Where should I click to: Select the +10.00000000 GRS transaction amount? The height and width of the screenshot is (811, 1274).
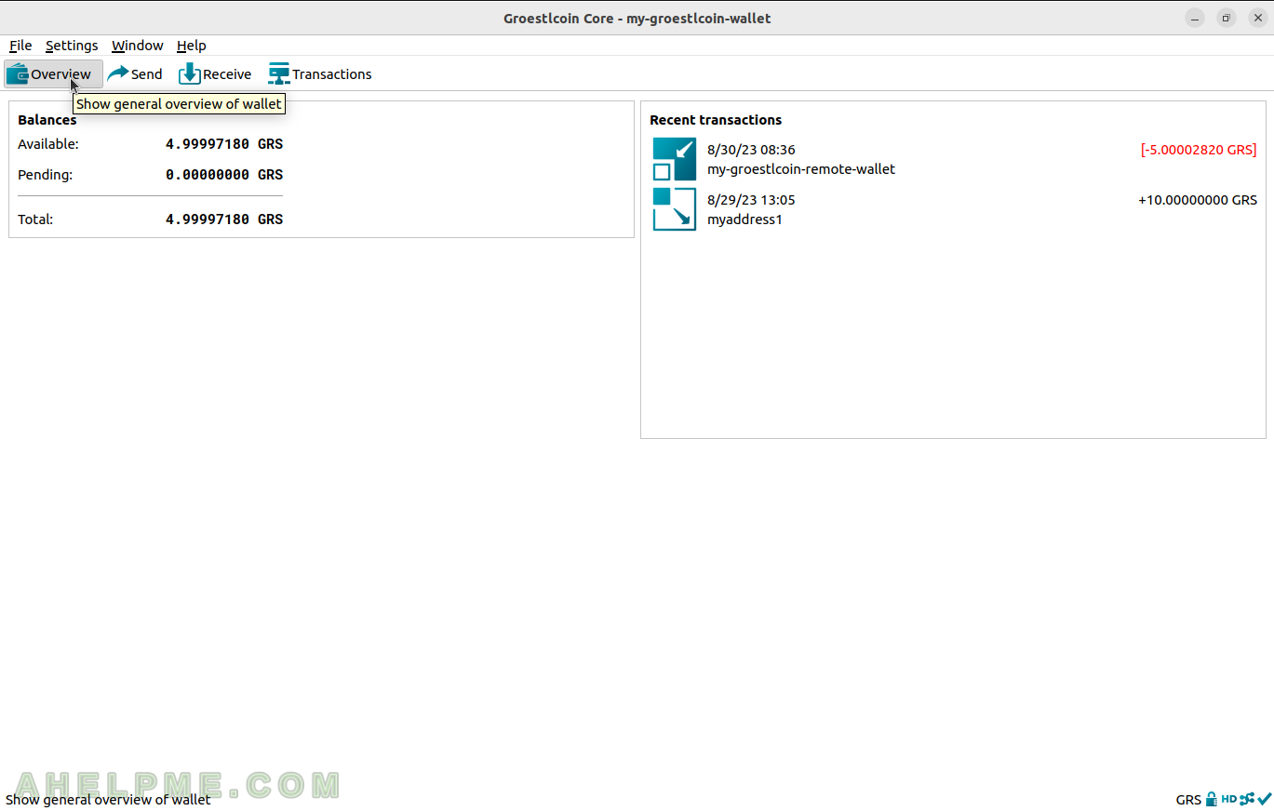[x=1198, y=200]
